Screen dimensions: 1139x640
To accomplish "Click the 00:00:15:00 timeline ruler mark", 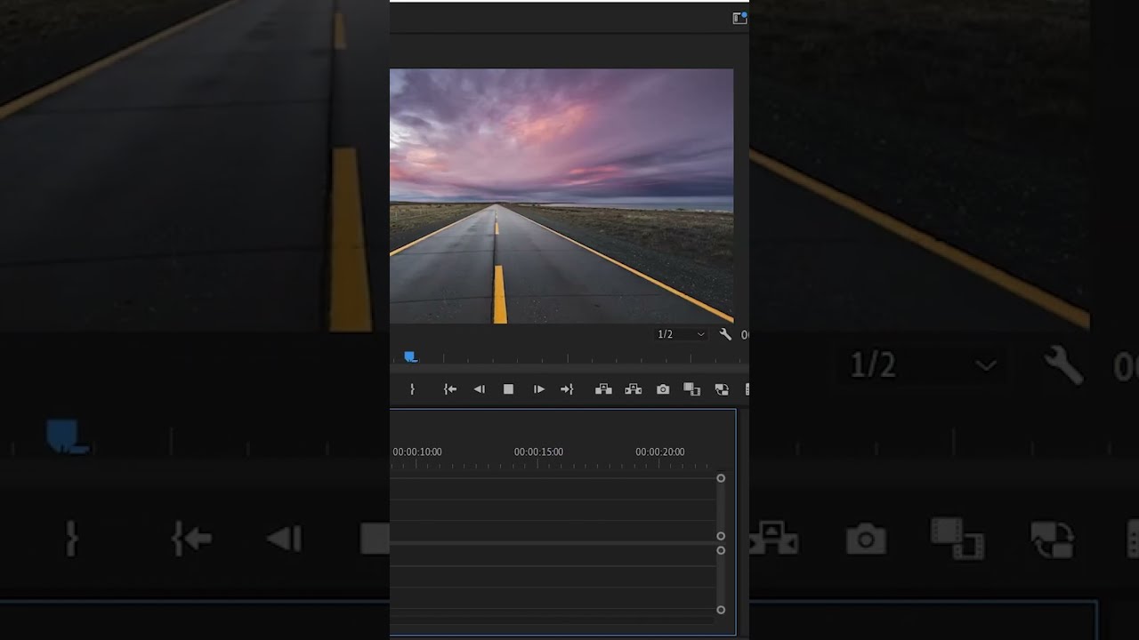I will coord(538,452).
